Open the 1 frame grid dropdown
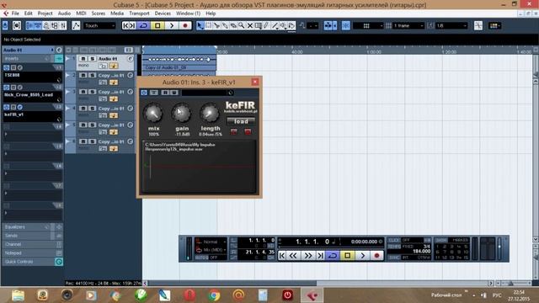 click(x=408, y=26)
